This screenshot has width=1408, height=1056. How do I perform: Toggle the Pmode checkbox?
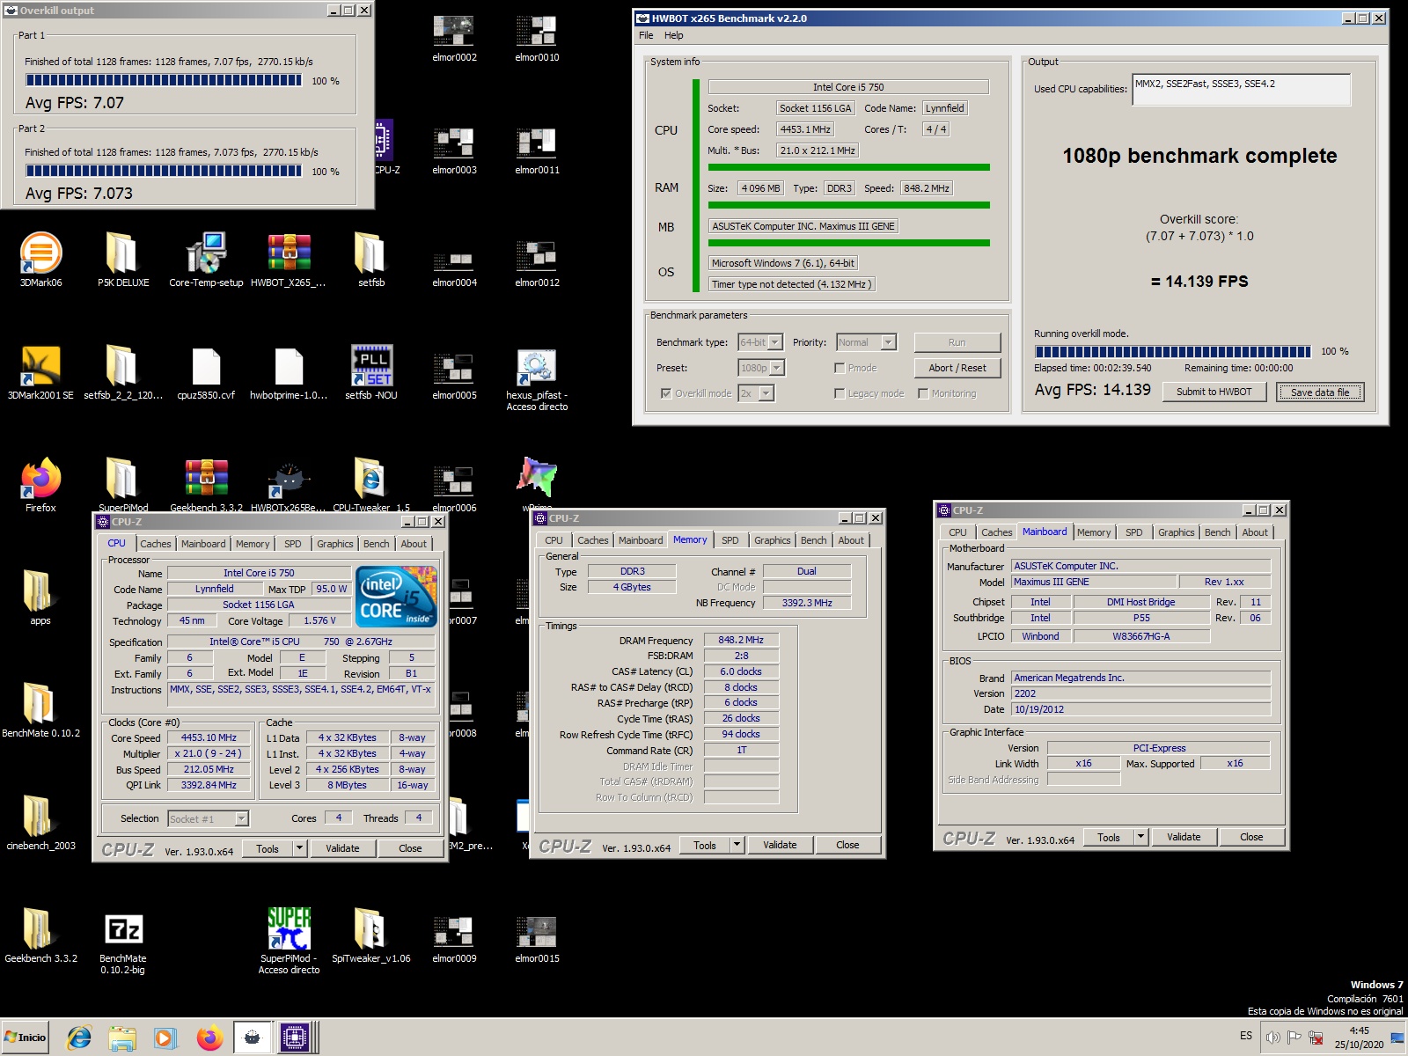coord(840,368)
